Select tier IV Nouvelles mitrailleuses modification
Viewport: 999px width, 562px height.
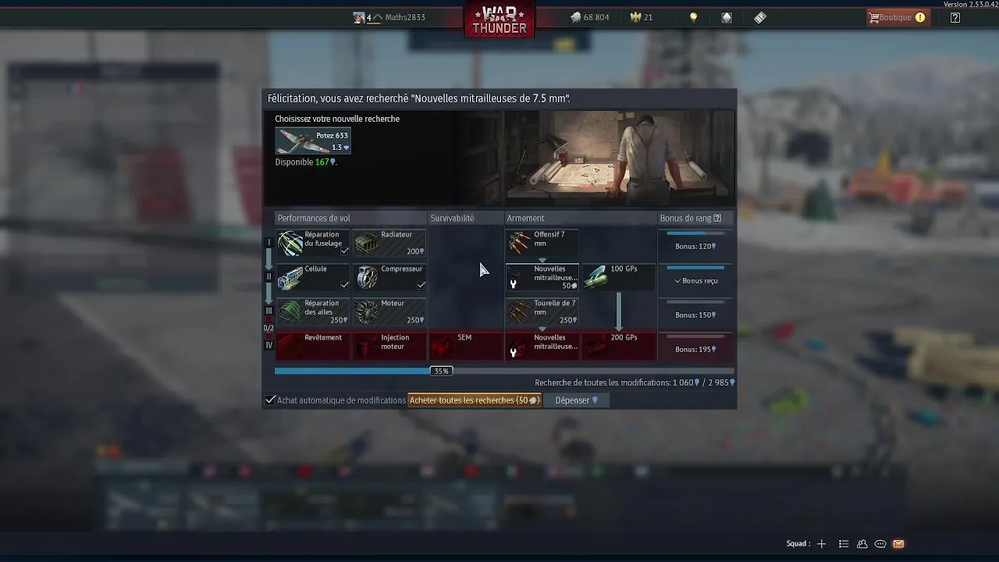(x=542, y=347)
